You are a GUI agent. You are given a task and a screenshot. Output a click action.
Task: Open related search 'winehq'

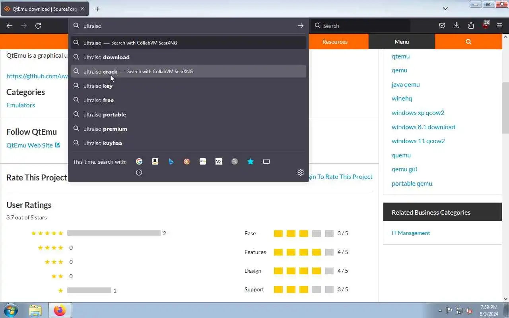[x=402, y=98]
